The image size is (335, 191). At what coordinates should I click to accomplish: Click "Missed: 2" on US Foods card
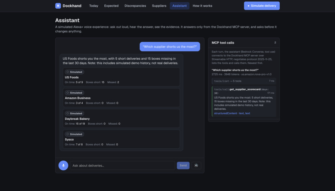pos(113,82)
